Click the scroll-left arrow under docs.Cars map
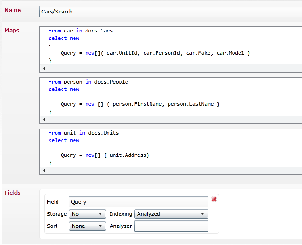Viewport: 302px width, 245px height. pyautogui.click(x=44, y=68)
